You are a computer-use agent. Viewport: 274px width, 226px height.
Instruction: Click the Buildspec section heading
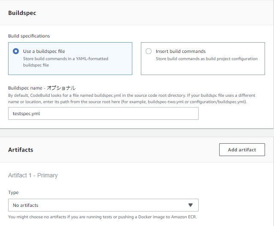coord(22,13)
